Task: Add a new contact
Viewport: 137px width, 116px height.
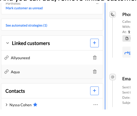Action: [94, 91]
